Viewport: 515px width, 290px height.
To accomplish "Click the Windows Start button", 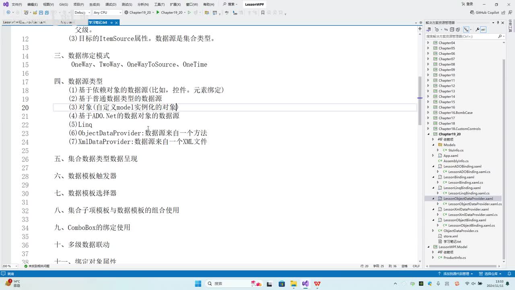I will tap(198, 284).
